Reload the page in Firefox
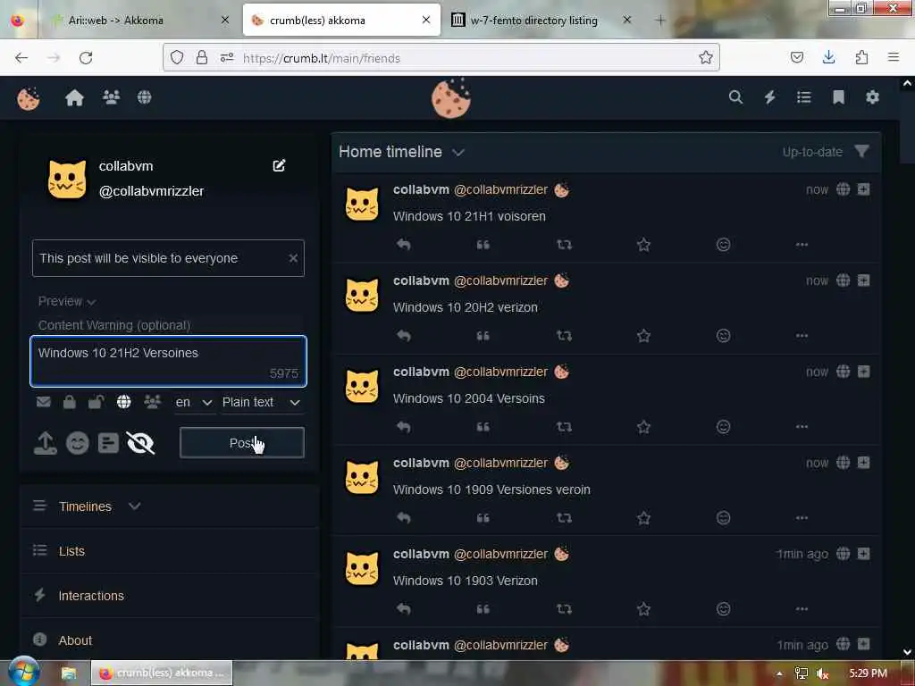This screenshot has height=686, width=915. [86, 58]
